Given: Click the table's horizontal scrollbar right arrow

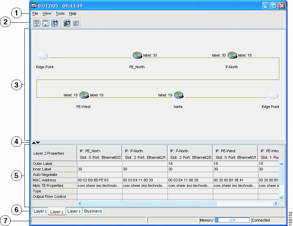Looking at the screenshot, I should coord(275,204).
